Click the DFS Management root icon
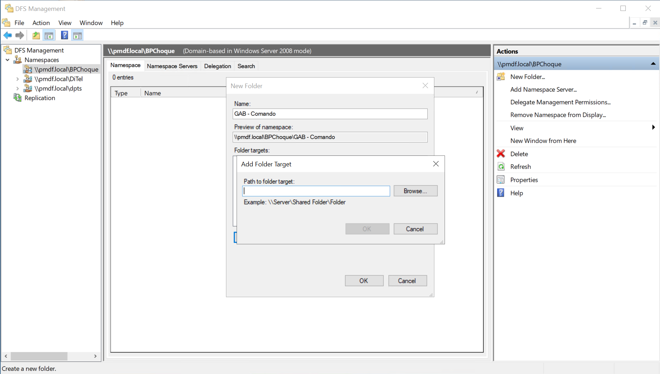660x374 pixels. point(8,50)
